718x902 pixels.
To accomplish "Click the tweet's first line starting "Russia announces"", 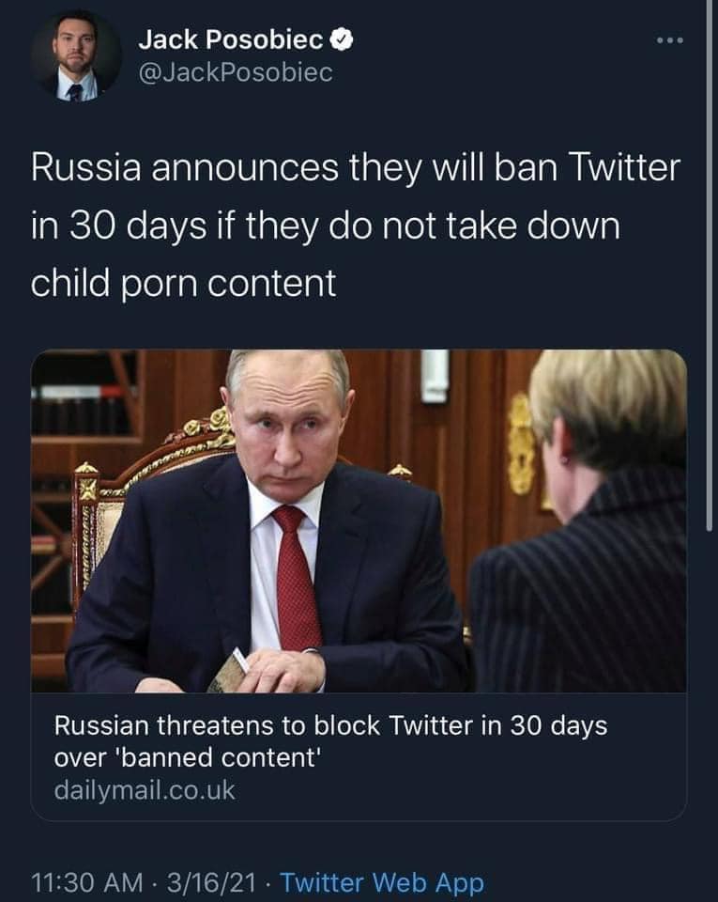I will pyautogui.click(x=355, y=170).
